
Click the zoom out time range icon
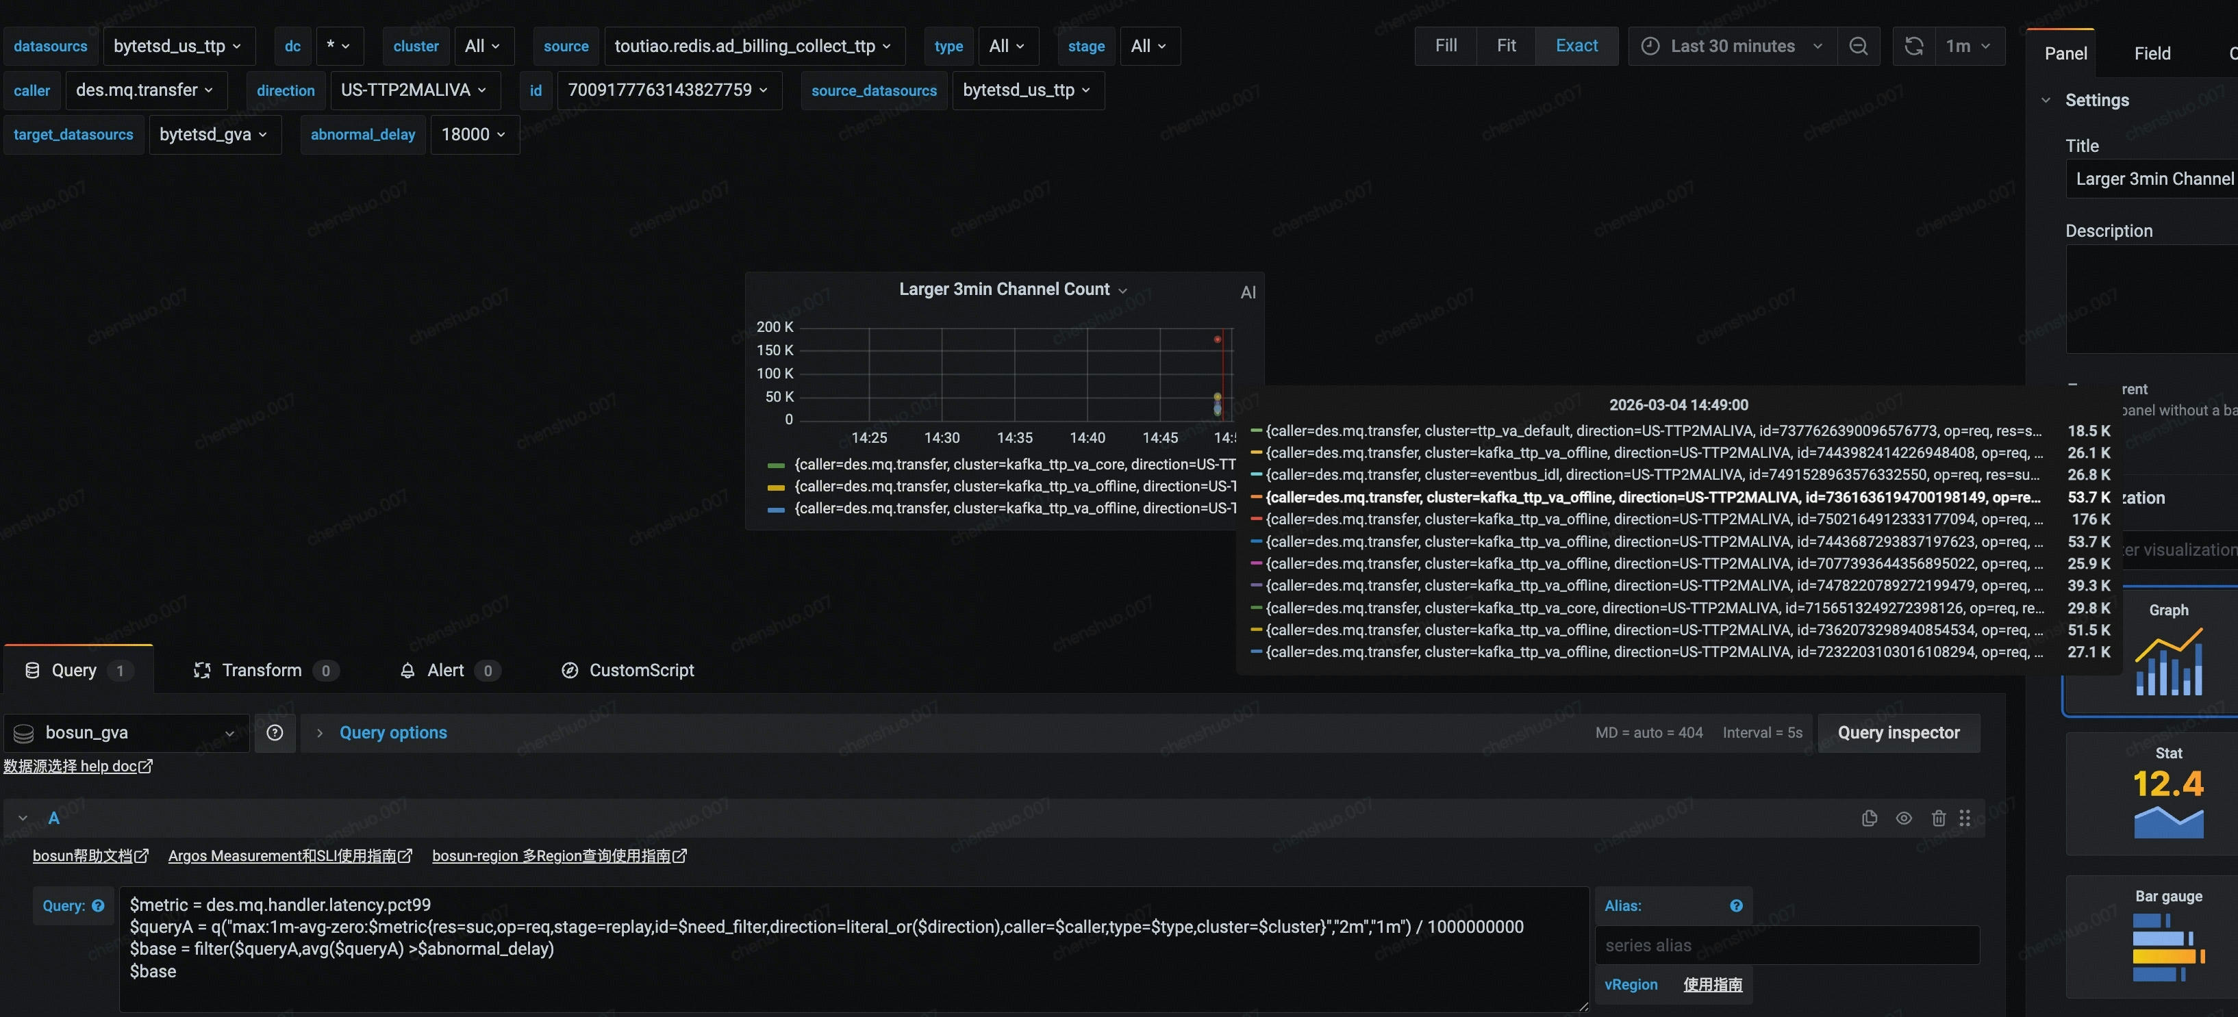click(x=1859, y=46)
